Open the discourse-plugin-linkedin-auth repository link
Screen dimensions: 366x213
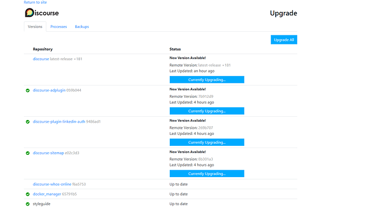(x=59, y=122)
